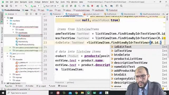Open PowerShell icon on the taskbar

(x=101, y=93)
